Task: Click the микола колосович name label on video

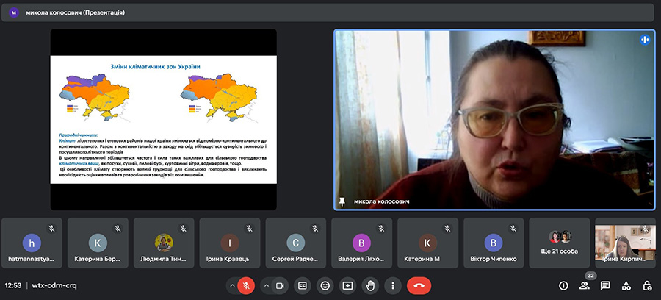Action: (x=381, y=201)
